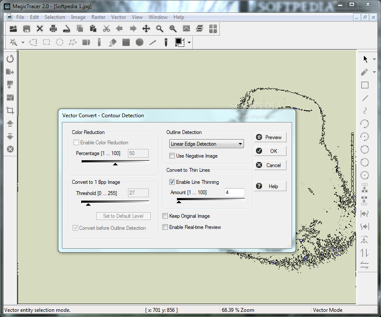Toggle Convert before Outline Detection checkbox

coord(75,228)
